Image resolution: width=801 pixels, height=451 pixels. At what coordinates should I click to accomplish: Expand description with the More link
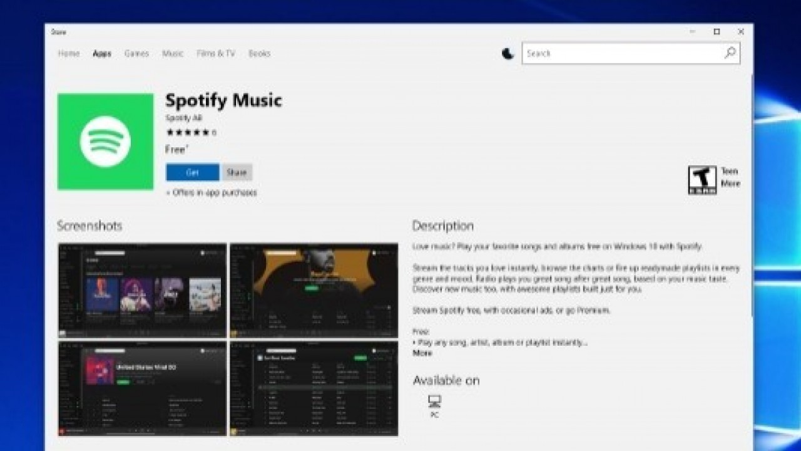tap(422, 353)
